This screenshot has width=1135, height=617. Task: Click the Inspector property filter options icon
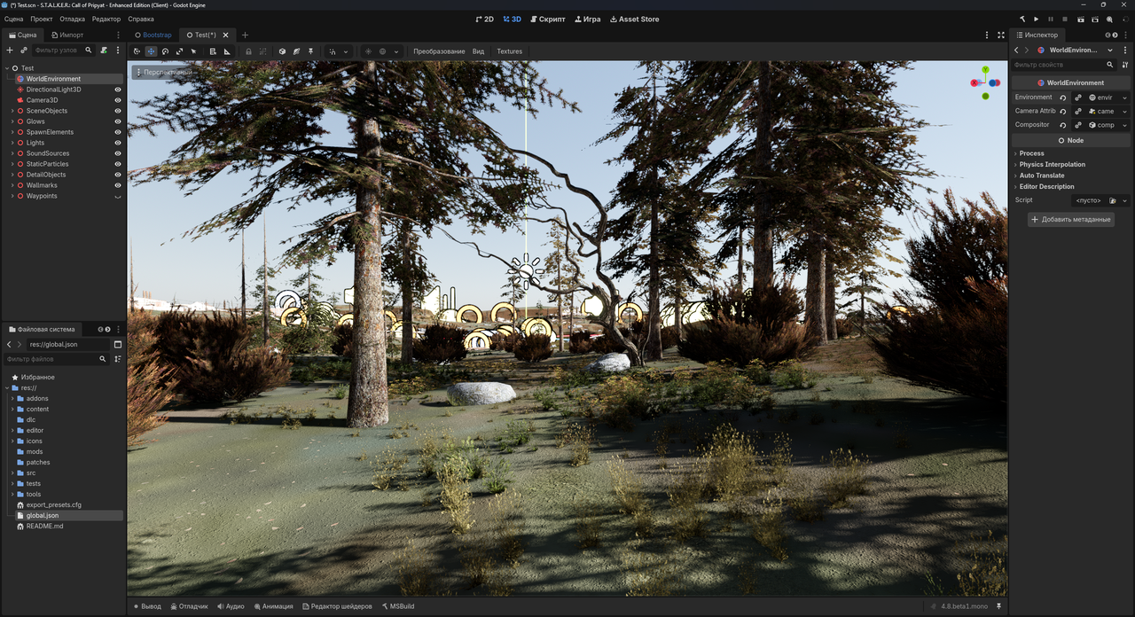coord(1125,65)
